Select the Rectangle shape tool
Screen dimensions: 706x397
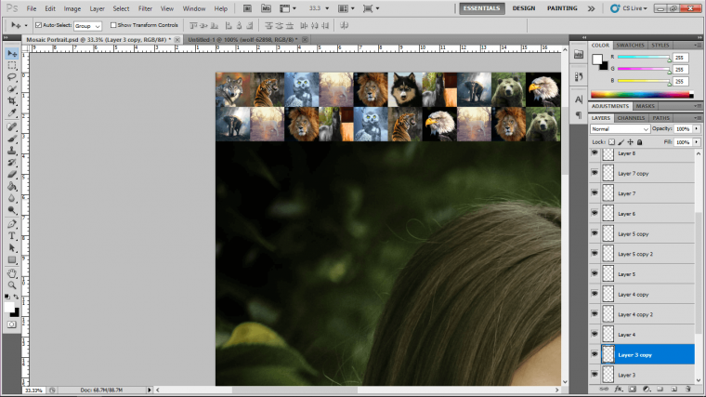point(12,259)
